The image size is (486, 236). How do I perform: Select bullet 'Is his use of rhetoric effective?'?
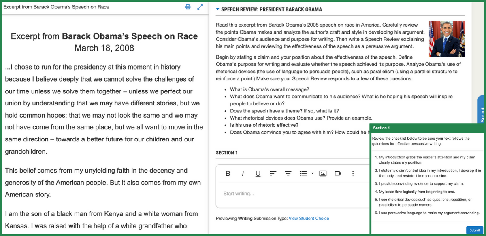pos(264,125)
